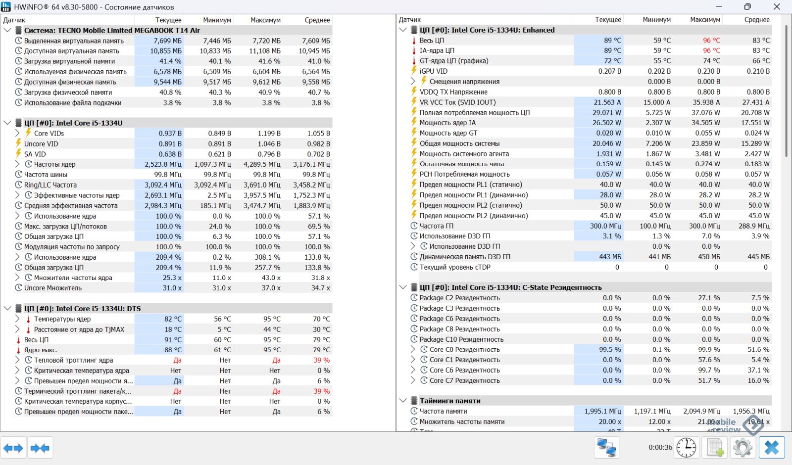Click the left Максимум column header
This screenshot has width=792, height=465.
pos(265,20)
